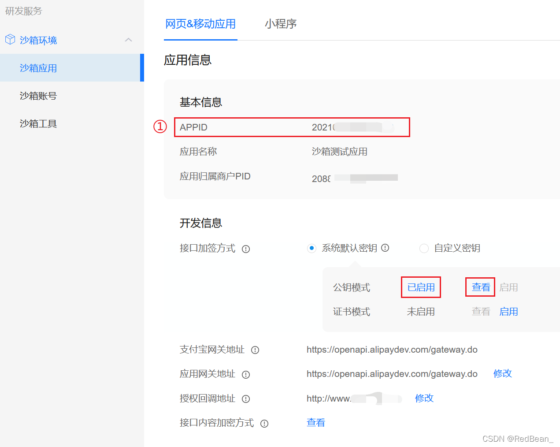Image resolution: width=560 pixels, height=447 pixels.
Task: Click info icon next to 支付宝网关地址
Action: pos(255,350)
